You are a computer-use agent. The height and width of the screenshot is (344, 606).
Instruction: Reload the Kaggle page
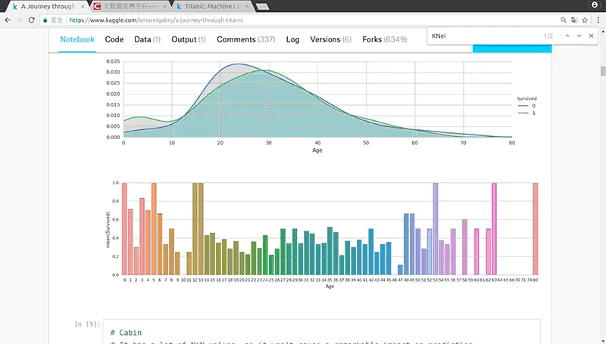pos(32,20)
